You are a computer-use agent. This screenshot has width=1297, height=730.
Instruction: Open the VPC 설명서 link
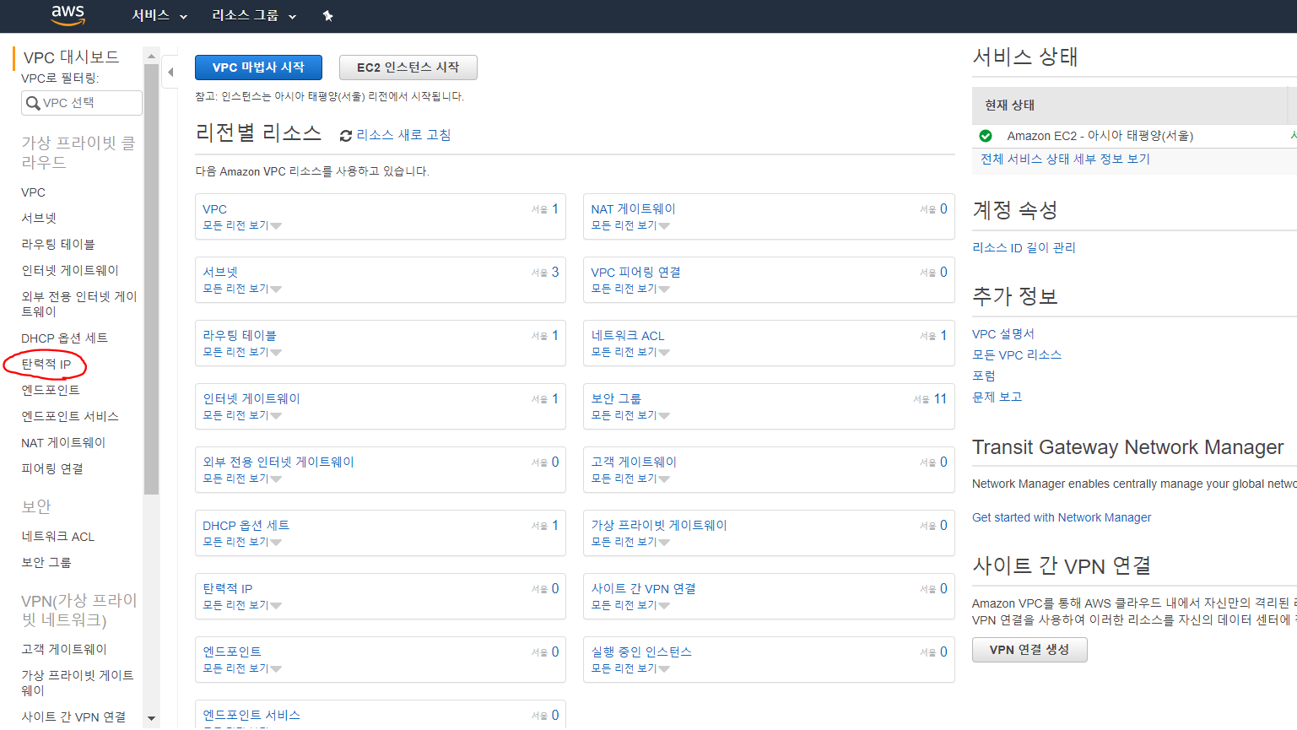coord(1003,334)
